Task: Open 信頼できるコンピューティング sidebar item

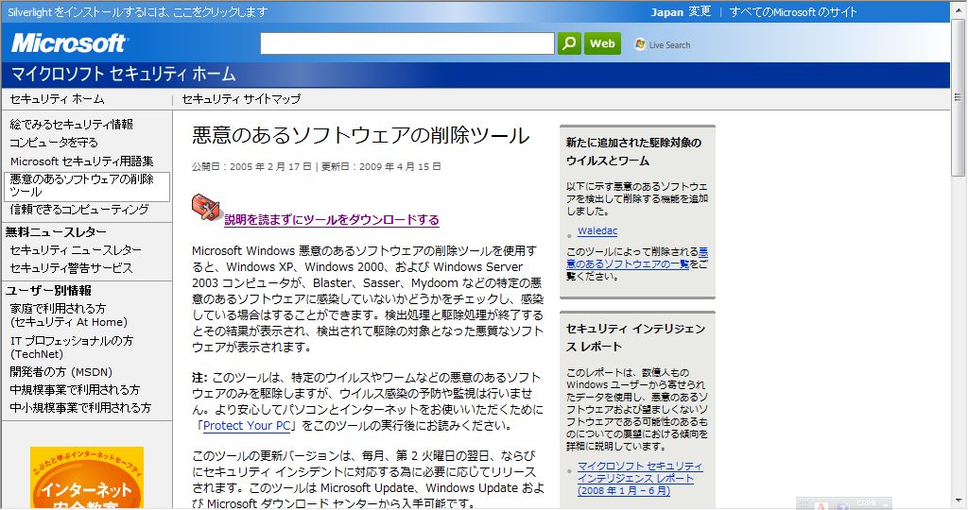Action: (x=79, y=209)
